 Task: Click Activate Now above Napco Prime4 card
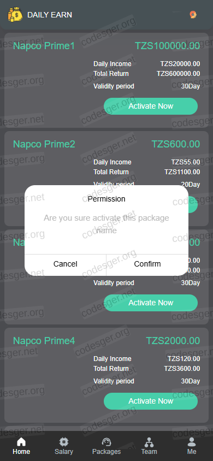[x=151, y=303]
